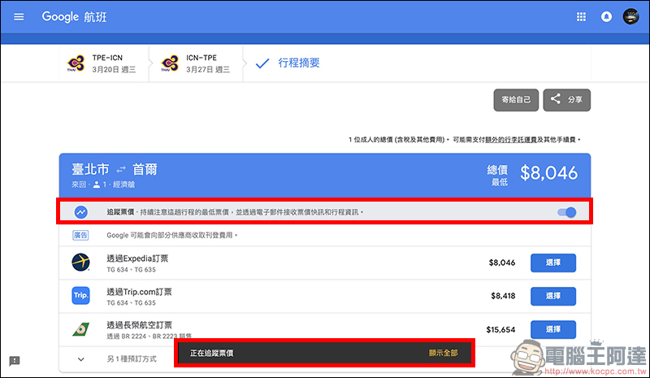Click the EVA Air 長榮航空 logo
Viewport: 650px width, 378px height.
coord(80,329)
